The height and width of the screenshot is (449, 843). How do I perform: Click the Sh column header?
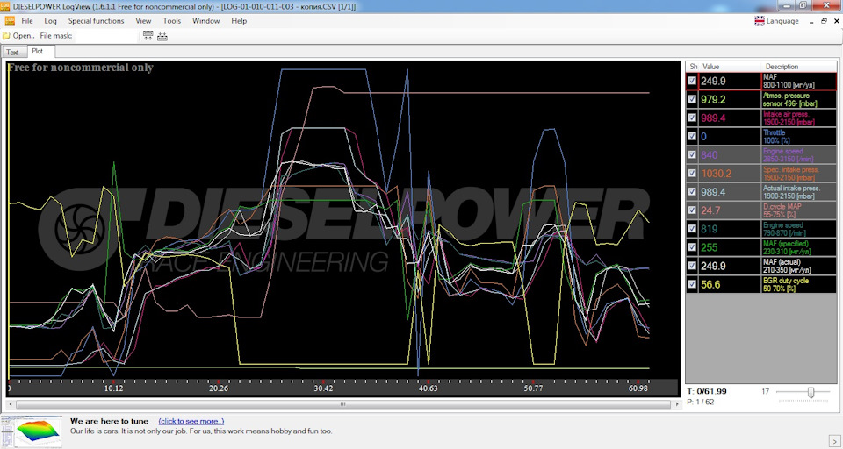[693, 67]
